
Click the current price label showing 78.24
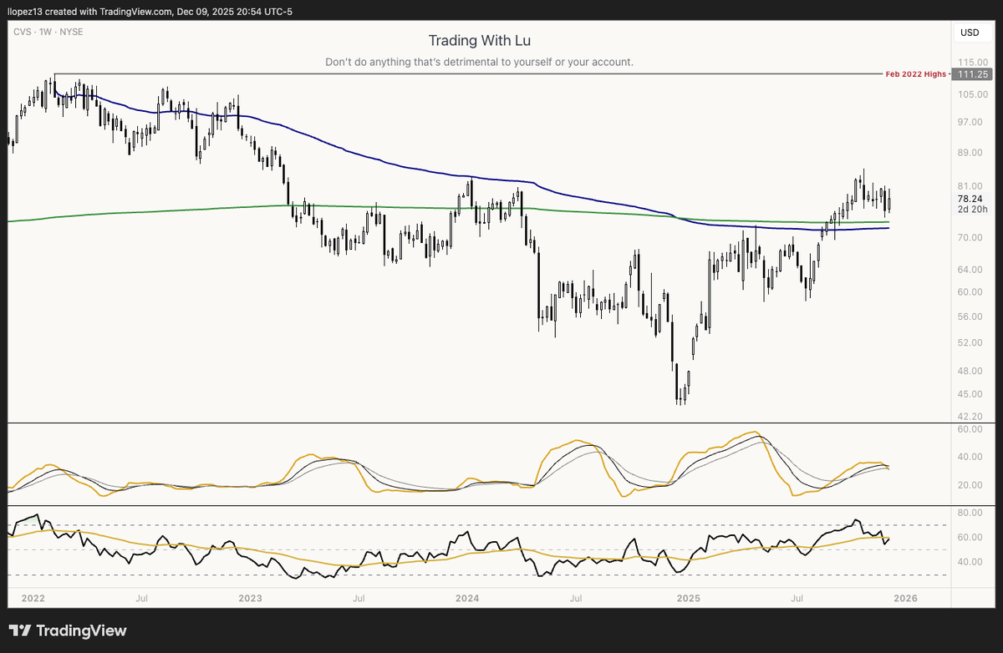(x=970, y=199)
